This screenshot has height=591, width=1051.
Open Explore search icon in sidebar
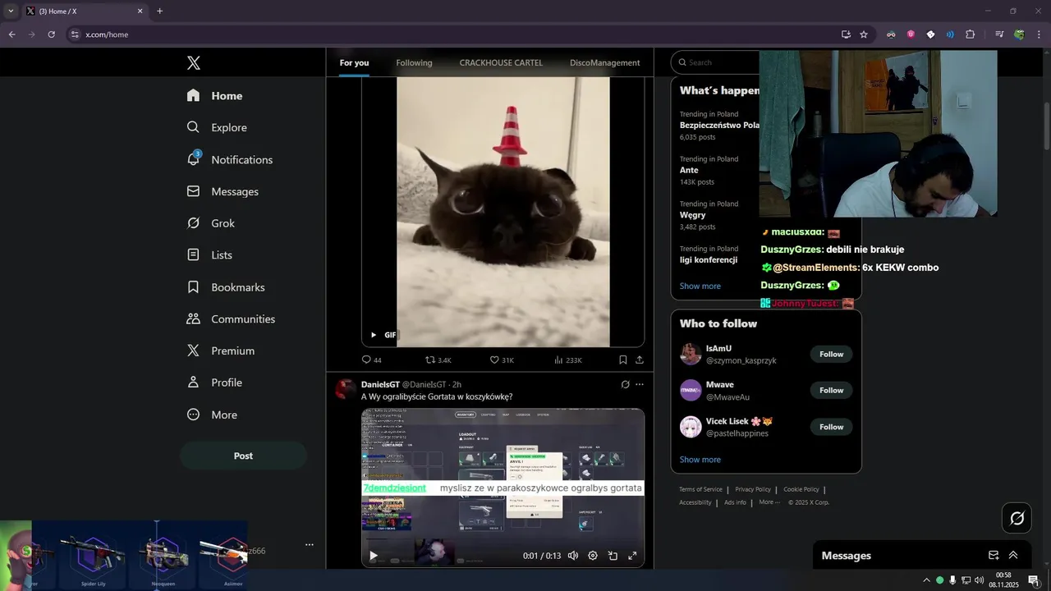[x=193, y=127]
